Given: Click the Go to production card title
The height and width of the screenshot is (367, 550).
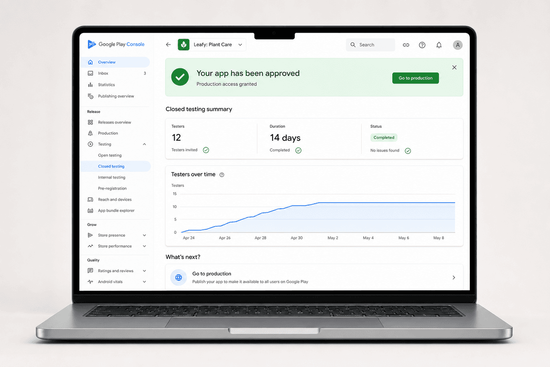Looking at the screenshot, I should click(211, 274).
